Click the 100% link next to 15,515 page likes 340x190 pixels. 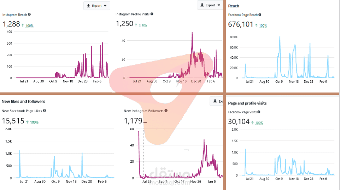(34, 122)
